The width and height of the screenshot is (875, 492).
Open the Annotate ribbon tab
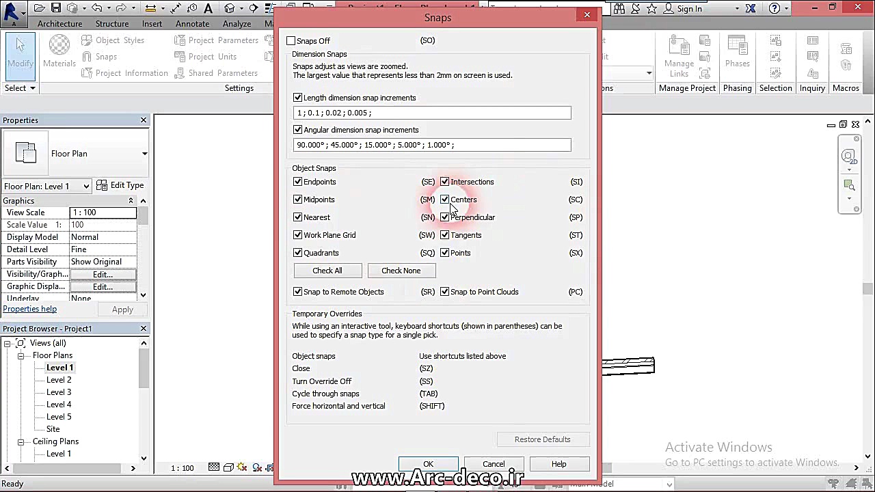(192, 24)
